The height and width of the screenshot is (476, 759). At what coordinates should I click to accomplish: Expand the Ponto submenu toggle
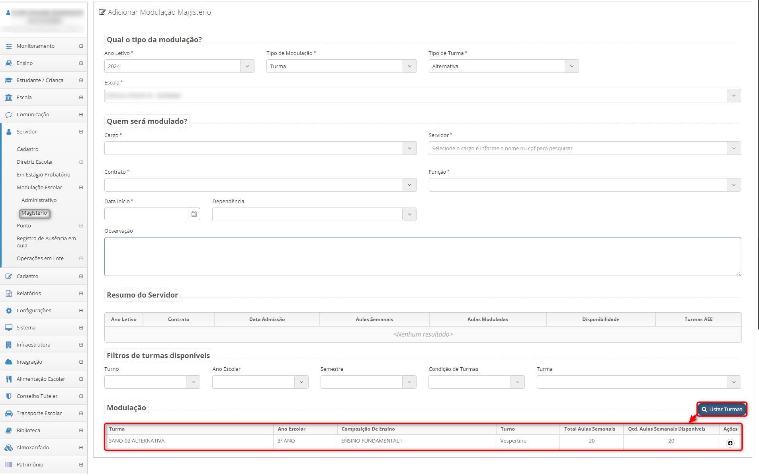coord(81,226)
